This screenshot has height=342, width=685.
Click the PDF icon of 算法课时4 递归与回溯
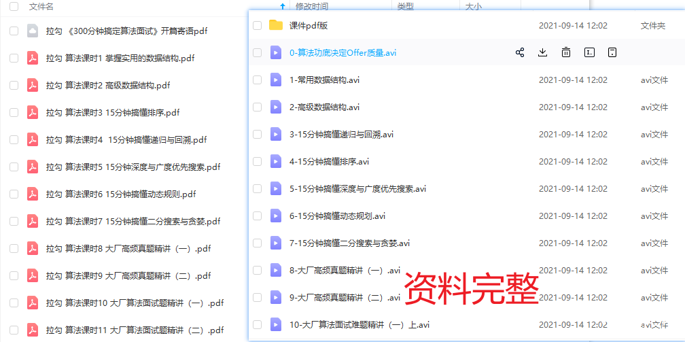(x=33, y=139)
